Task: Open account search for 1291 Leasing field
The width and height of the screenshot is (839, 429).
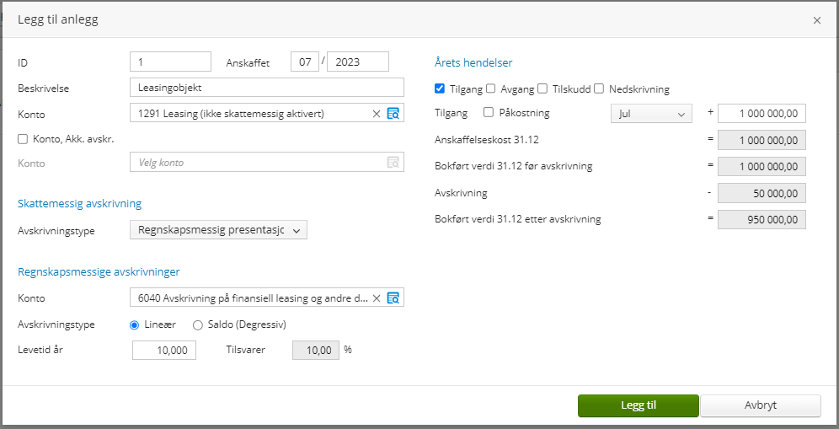Action: coord(393,114)
